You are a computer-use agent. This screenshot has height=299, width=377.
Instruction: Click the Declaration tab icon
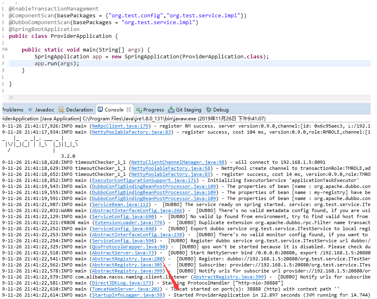click(x=61, y=109)
